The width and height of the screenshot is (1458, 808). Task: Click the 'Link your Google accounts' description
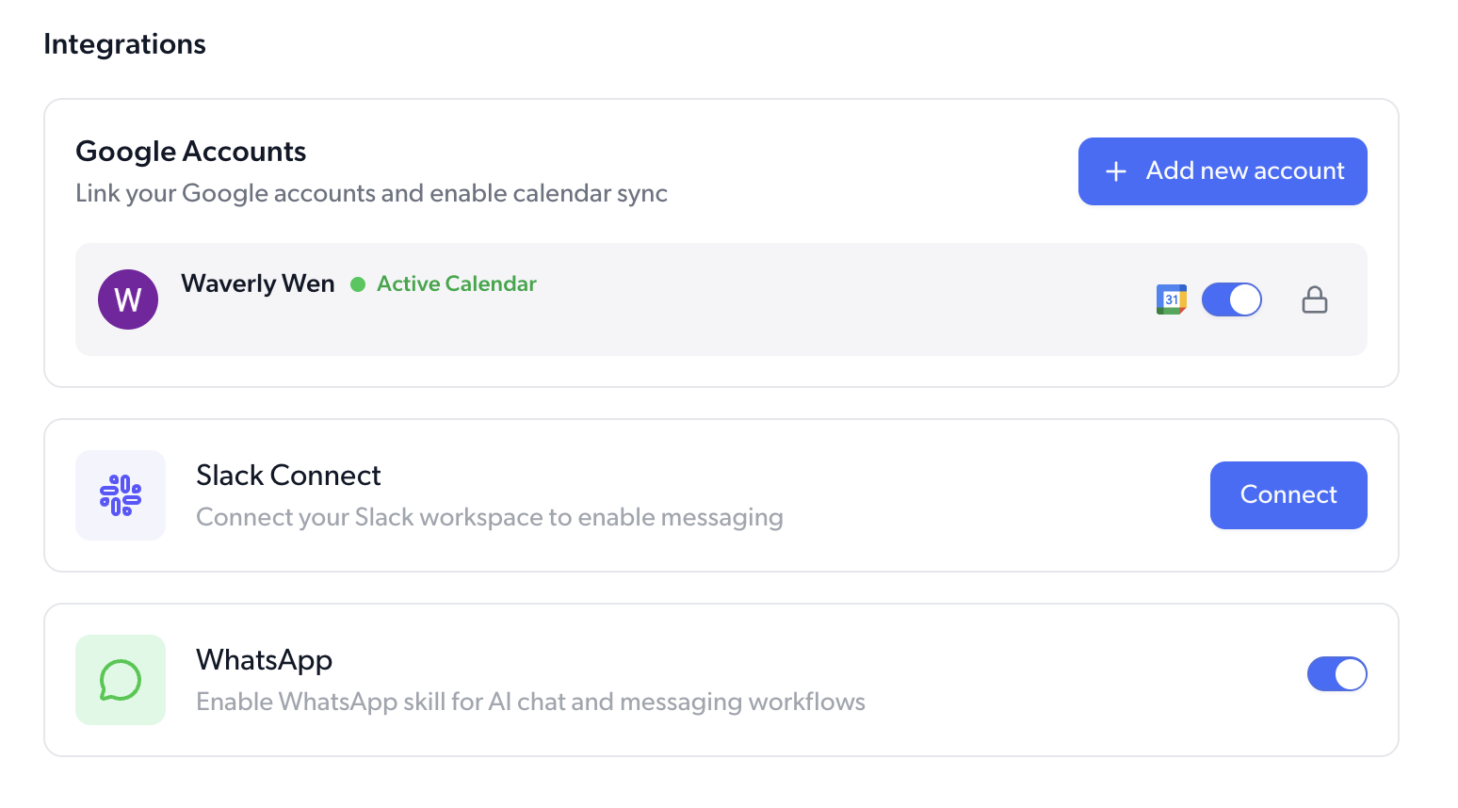[371, 194]
